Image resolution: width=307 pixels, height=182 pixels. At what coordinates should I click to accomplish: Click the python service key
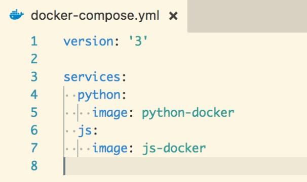[99, 96]
